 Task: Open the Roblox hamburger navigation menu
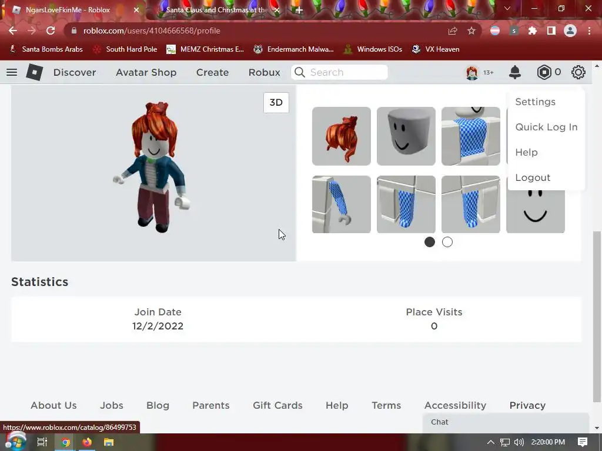(12, 72)
